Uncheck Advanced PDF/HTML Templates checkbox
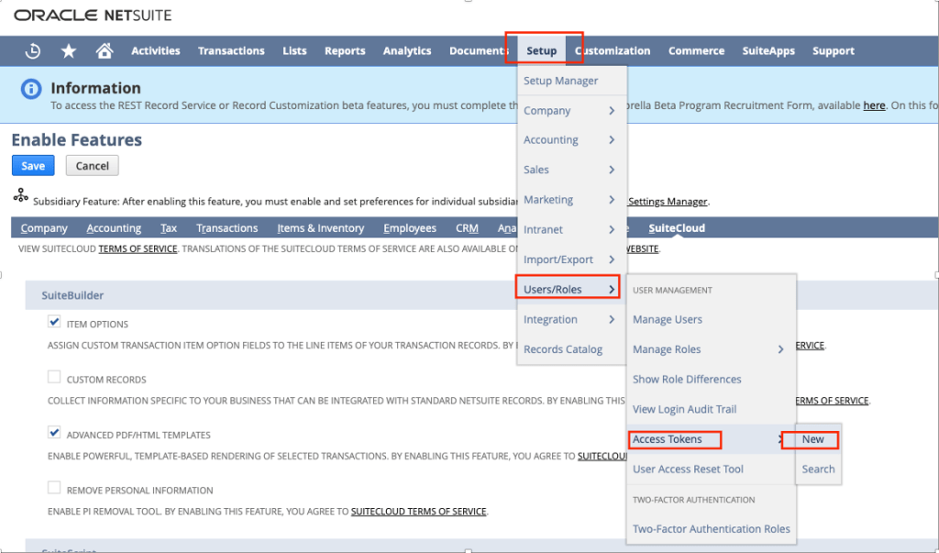 coord(54,433)
